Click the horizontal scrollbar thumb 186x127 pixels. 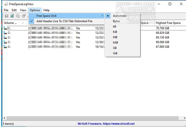tap(92, 118)
